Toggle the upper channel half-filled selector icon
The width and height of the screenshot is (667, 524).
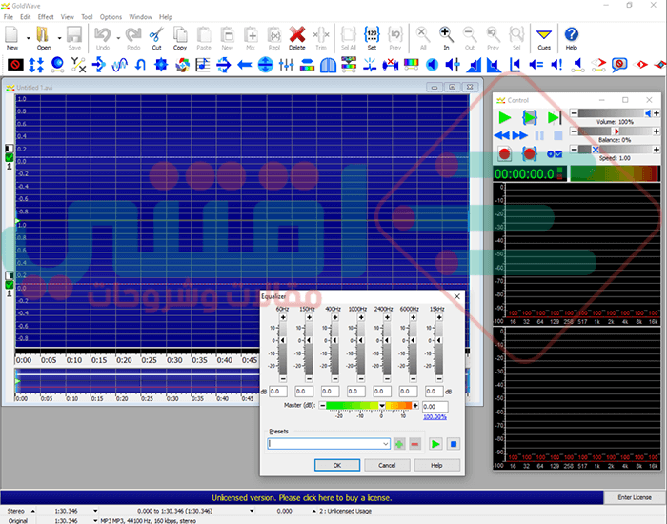click(x=9, y=149)
